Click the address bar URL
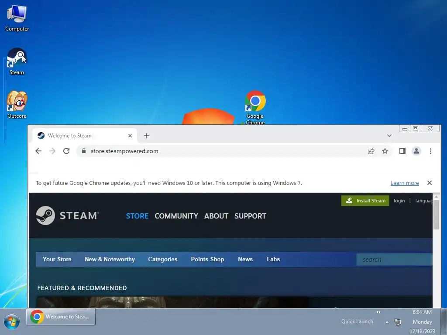Viewport: 447px width, 335px height. click(124, 151)
